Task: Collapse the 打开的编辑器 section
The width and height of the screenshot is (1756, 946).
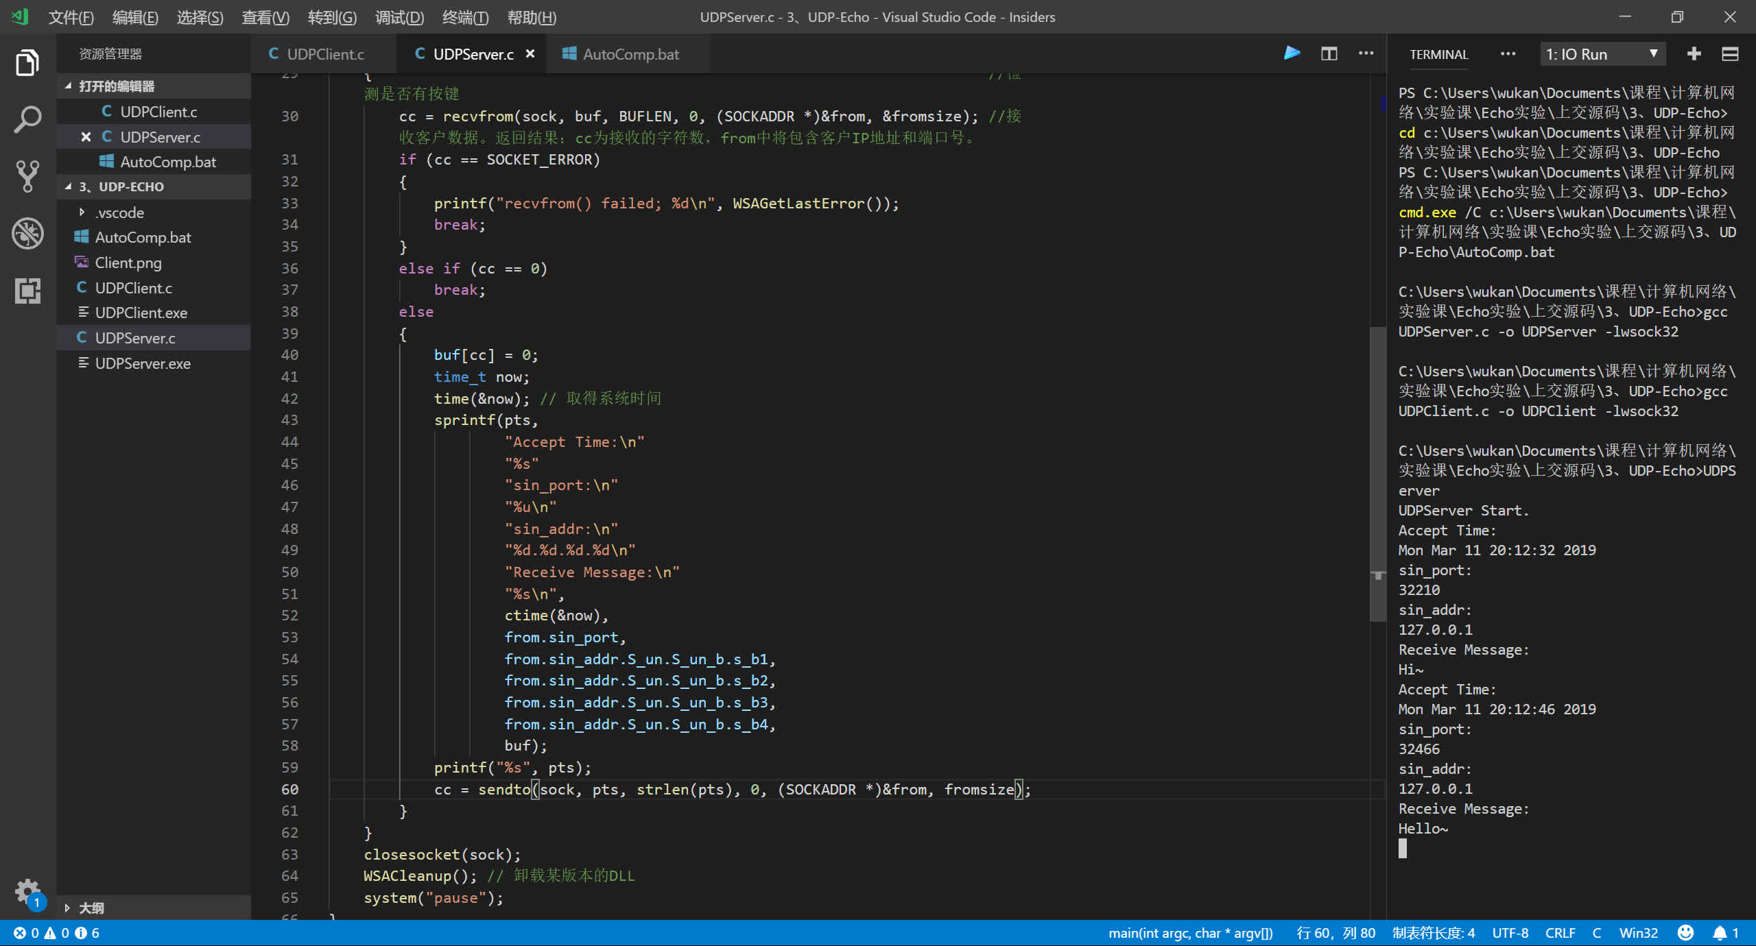Action: click(x=116, y=86)
